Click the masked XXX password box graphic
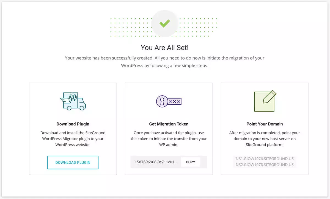The height and width of the screenshot is (199, 330). click(174, 101)
